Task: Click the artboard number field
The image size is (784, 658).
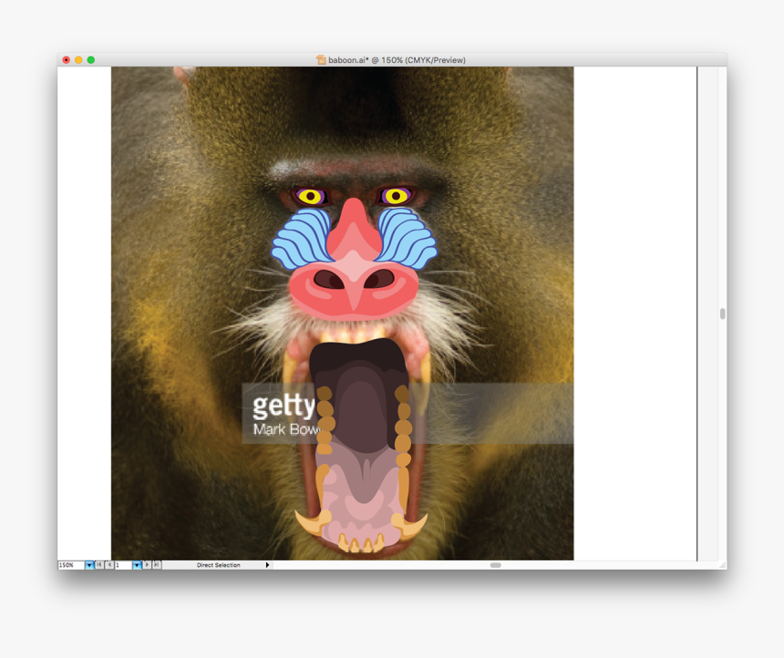Action: [123, 565]
